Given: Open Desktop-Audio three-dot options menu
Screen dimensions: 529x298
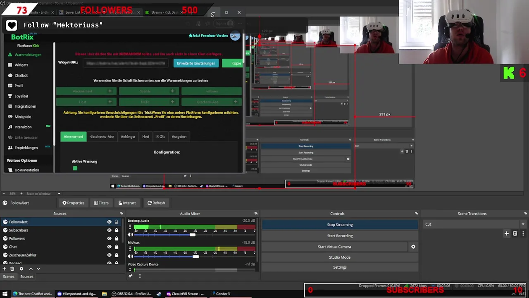Looking at the screenshot, I should pos(130,227).
